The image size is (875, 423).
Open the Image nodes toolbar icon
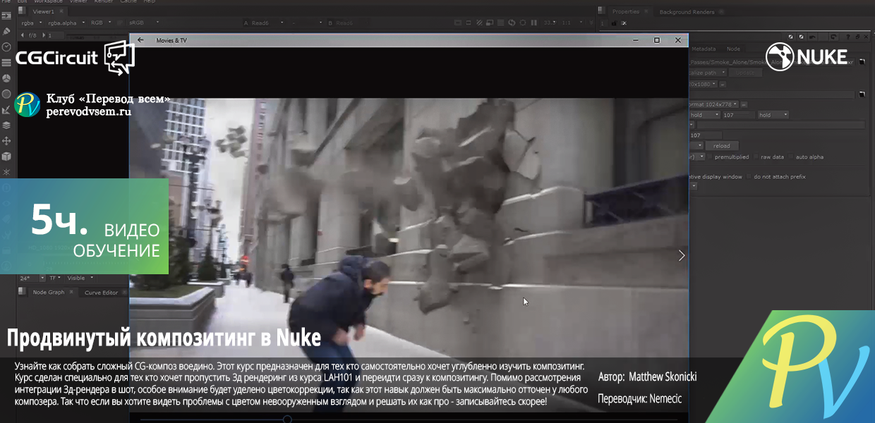point(6,16)
